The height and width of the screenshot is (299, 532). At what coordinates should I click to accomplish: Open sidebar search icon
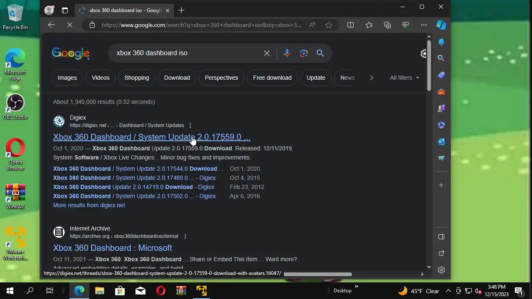[x=441, y=59]
